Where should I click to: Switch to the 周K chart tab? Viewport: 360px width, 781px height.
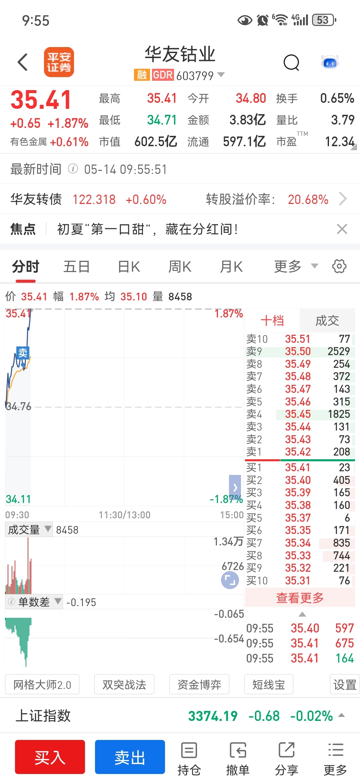click(180, 267)
